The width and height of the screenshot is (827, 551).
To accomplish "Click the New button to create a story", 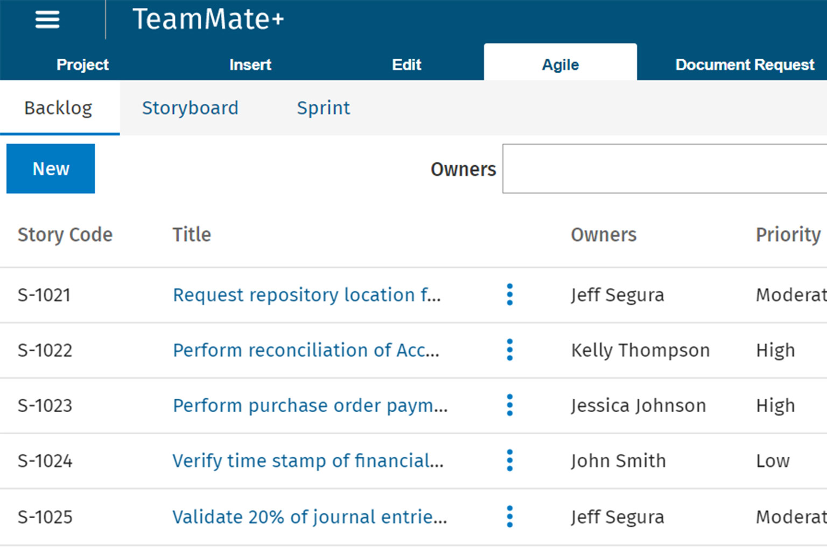I will point(51,168).
